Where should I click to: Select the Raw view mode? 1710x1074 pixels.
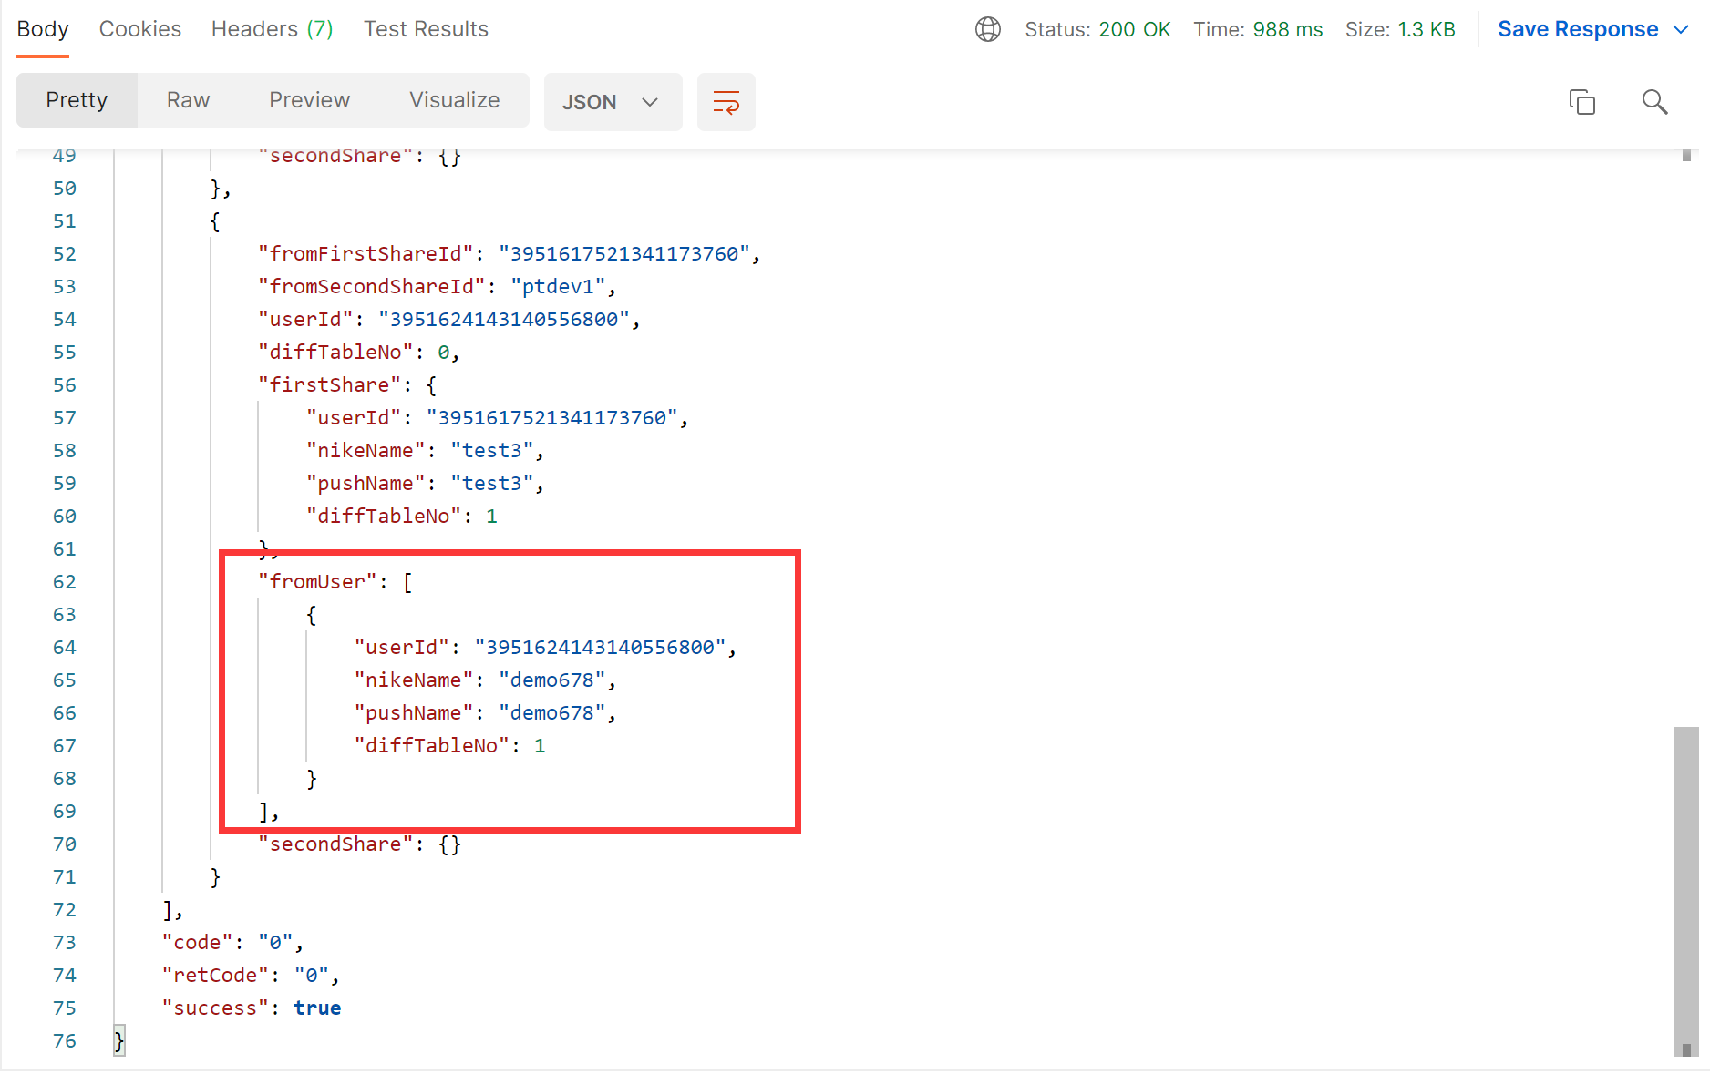coord(188,100)
